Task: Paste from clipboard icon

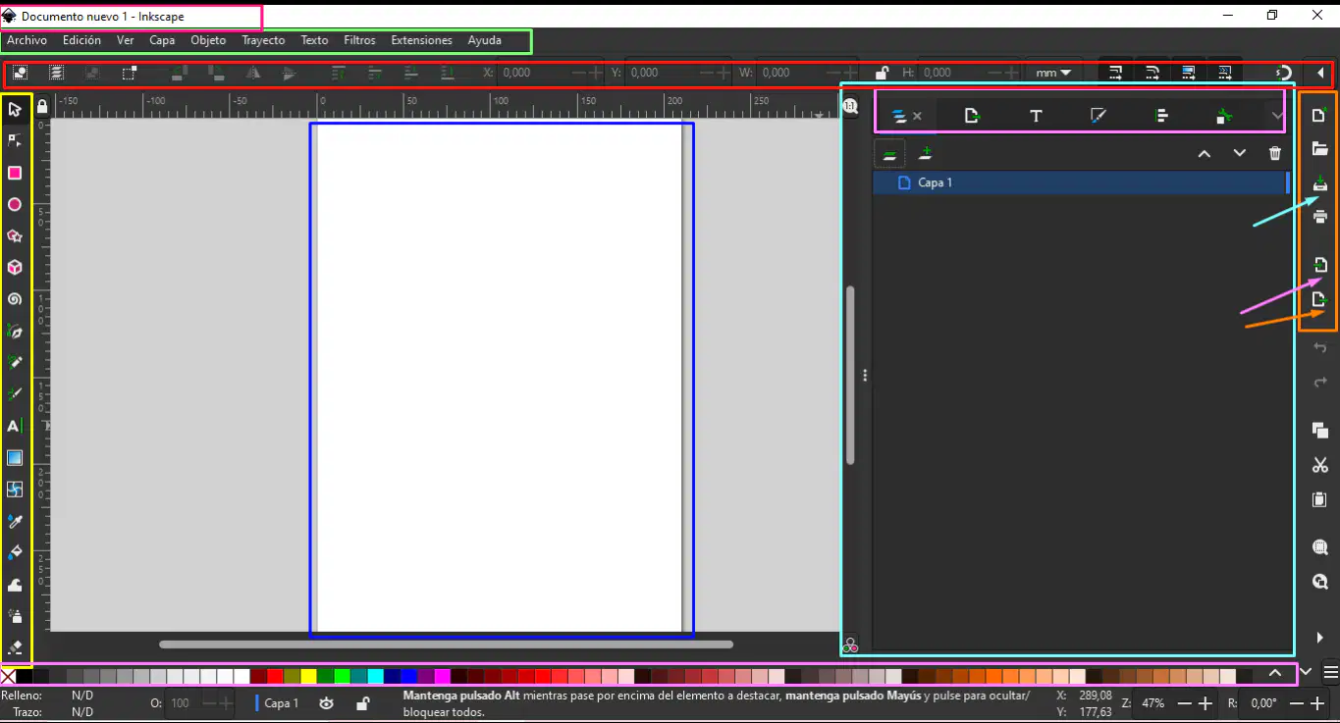Action: click(1320, 499)
